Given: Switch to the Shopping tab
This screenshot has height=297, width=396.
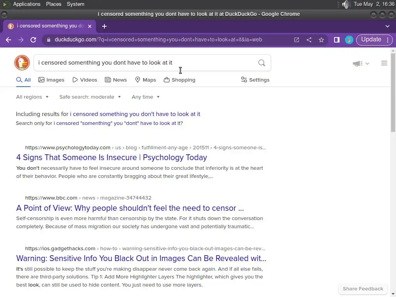Looking at the screenshot, I should (179, 80).
